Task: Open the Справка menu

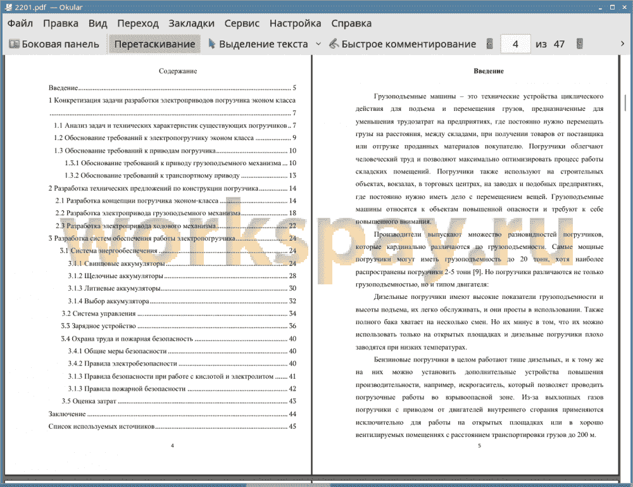Action: pyautogui.click(x=351, y=23)
